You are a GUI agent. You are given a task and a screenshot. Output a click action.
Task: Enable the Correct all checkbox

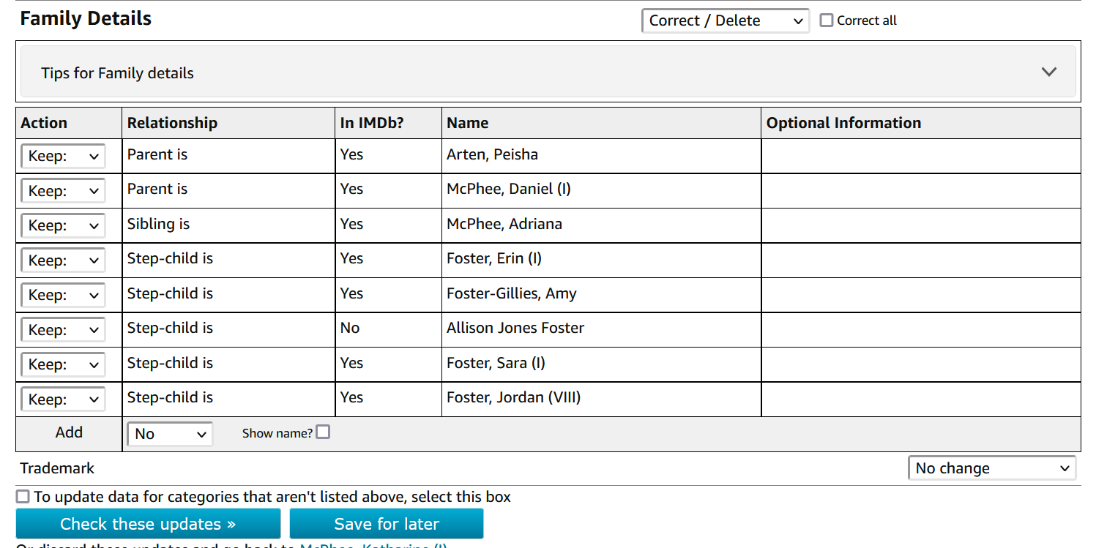pos(827,20)
